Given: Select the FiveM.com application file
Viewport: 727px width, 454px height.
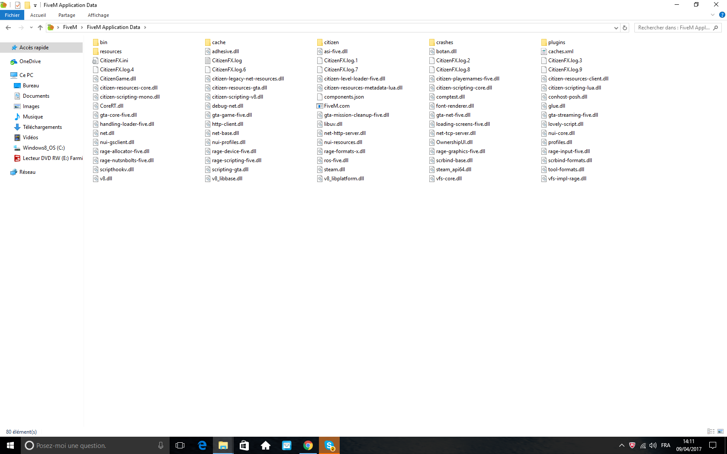Looking at the screenshot, I should point(333,106).
